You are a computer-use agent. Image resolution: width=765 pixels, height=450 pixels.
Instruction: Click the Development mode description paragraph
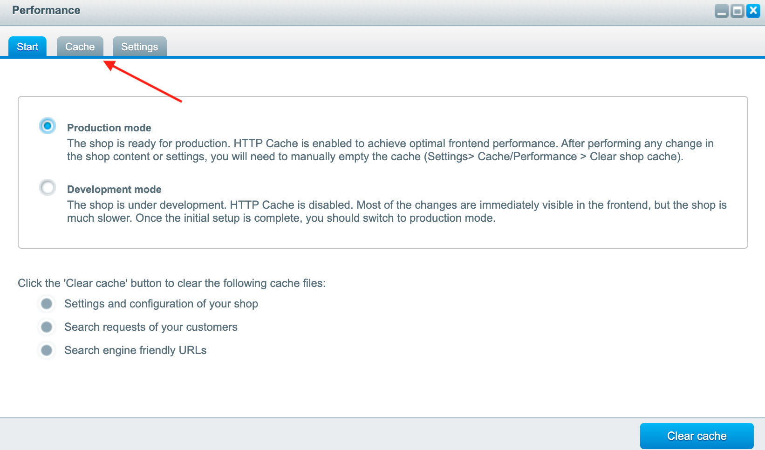[x=396, y=211]
